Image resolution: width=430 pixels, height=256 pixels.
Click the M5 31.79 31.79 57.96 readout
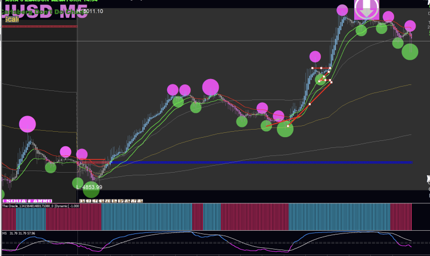click(19, 233)
